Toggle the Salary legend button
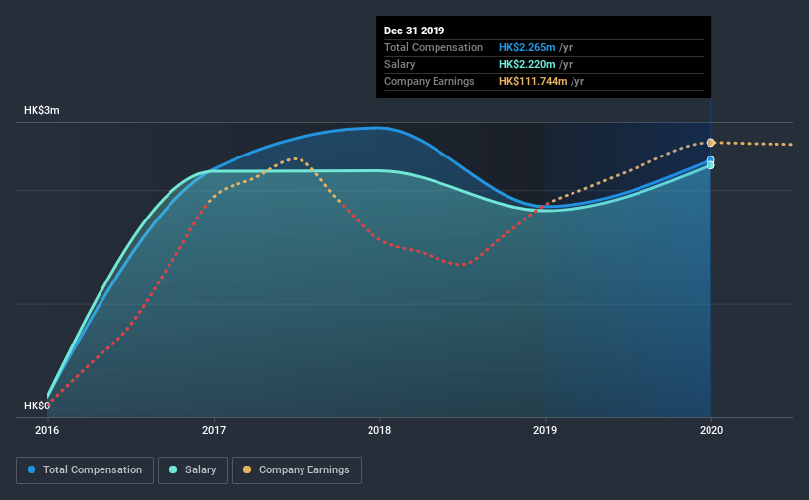This screenshot has height=500, width=809. coord(192,470)
